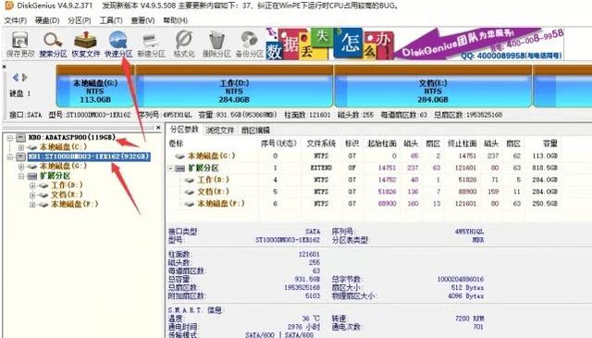Select 工作(D:) in the disk tree

pos(67,185)
